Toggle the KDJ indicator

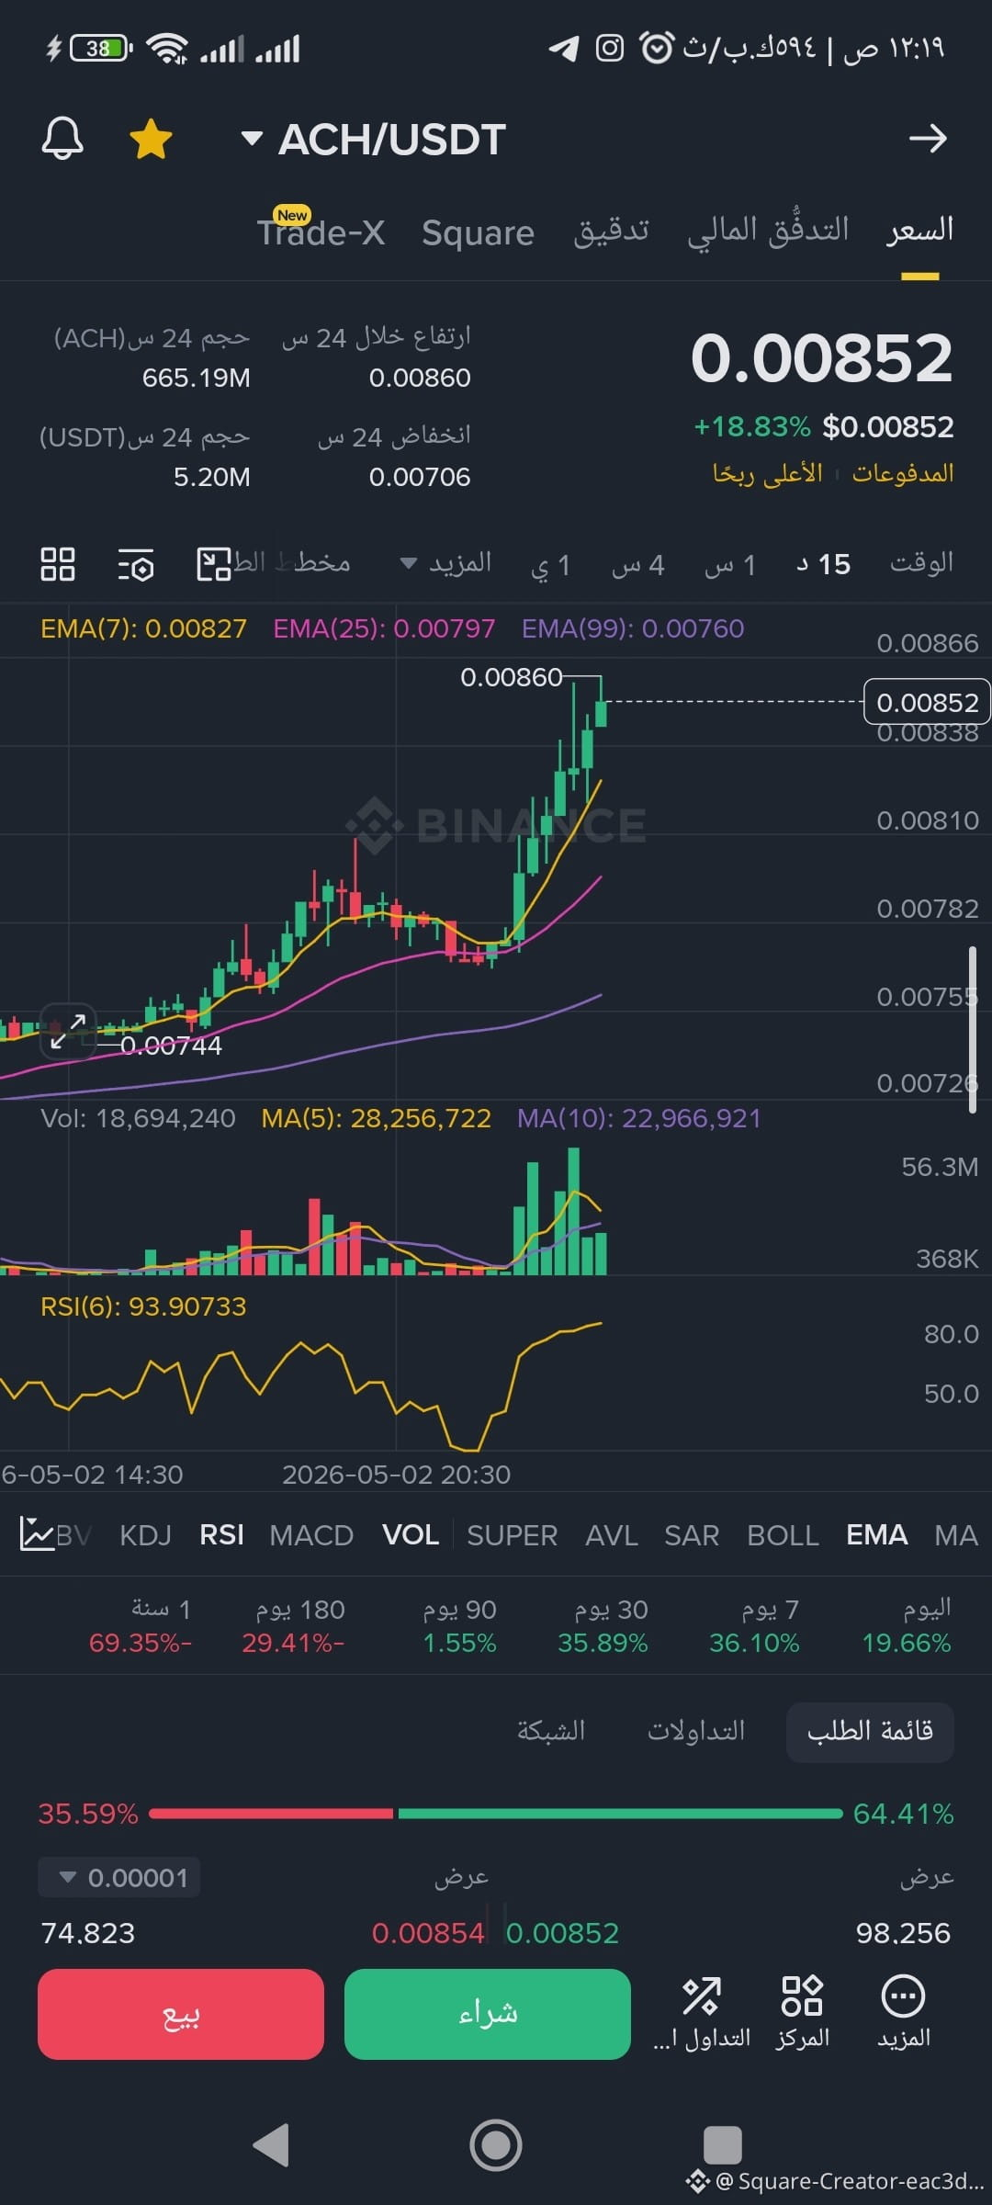145,1535
